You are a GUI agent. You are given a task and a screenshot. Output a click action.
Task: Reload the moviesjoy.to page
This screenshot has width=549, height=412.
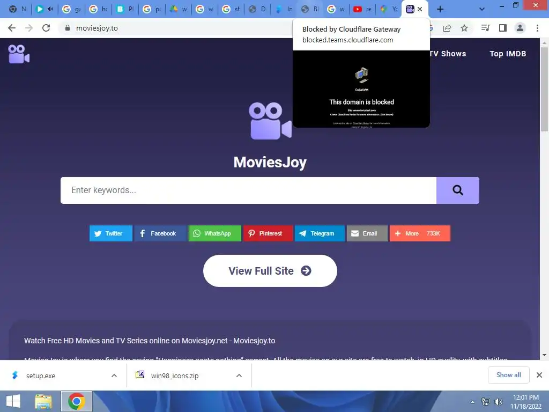pyautogui.click(x=46, y=28)
